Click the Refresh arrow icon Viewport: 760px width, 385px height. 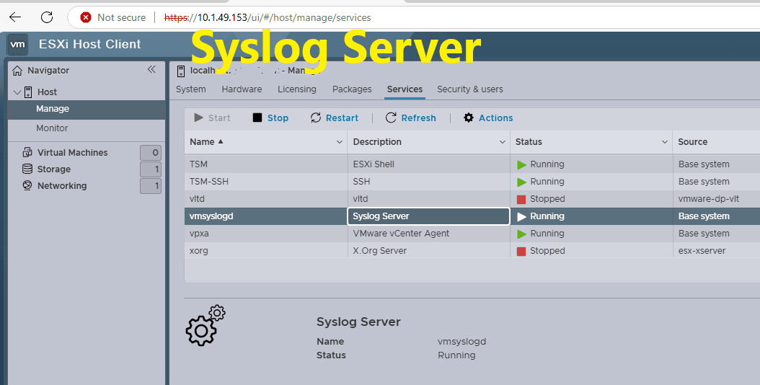tap(391, 118)
